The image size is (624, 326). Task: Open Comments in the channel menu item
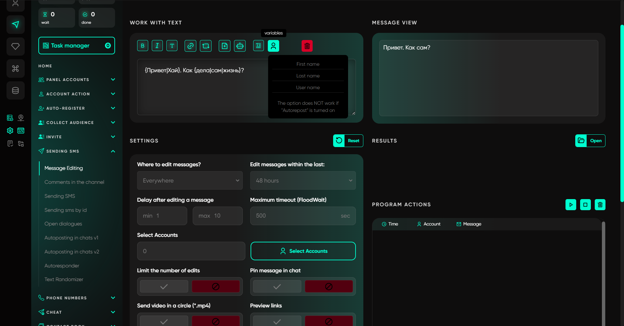pyautogui.click(x=74, y=182)
